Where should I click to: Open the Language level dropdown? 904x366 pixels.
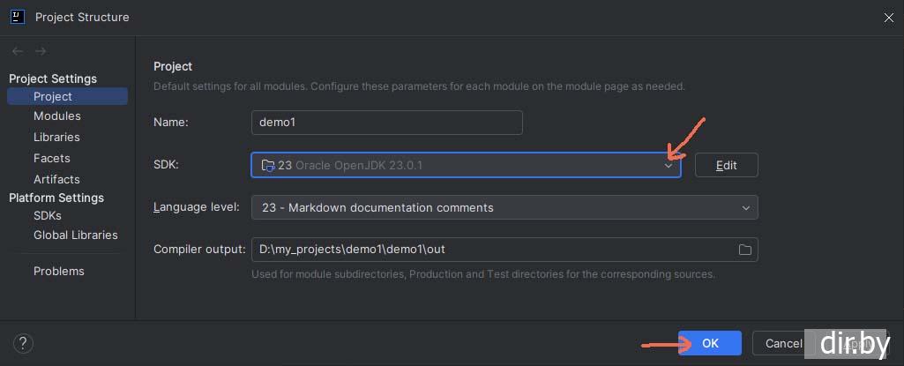(x=745, y=208)
